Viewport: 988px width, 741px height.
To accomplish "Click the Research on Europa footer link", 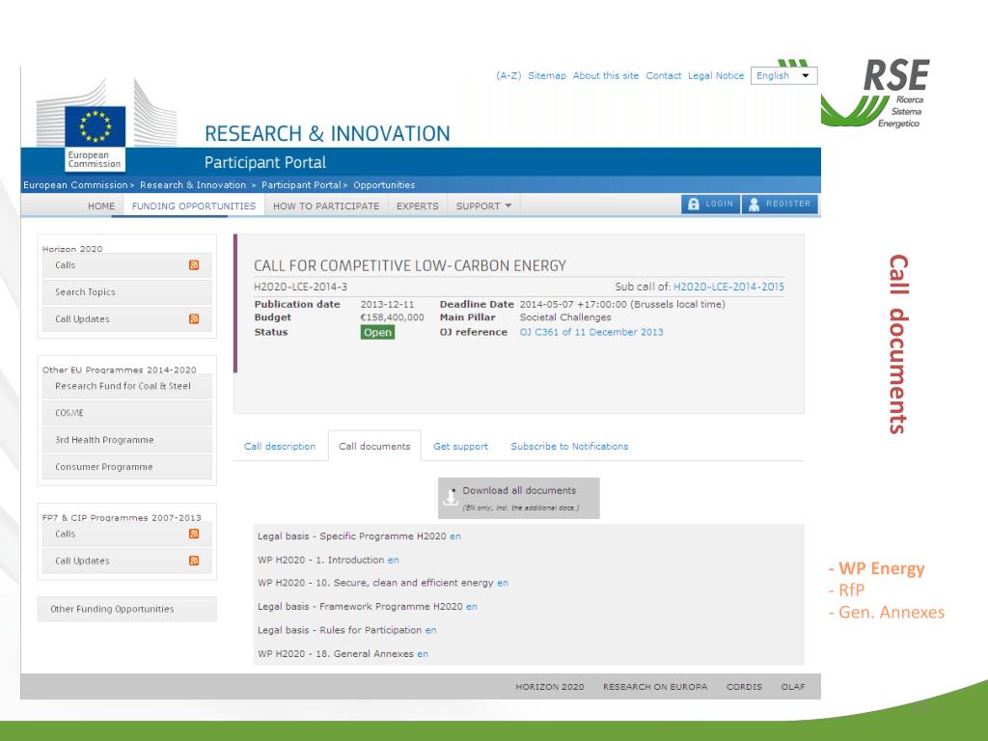I will click(x=655, y=687).
